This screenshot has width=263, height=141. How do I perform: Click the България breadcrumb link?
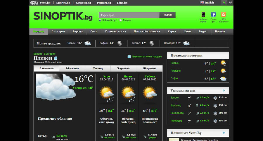click(x=50, y=54)
